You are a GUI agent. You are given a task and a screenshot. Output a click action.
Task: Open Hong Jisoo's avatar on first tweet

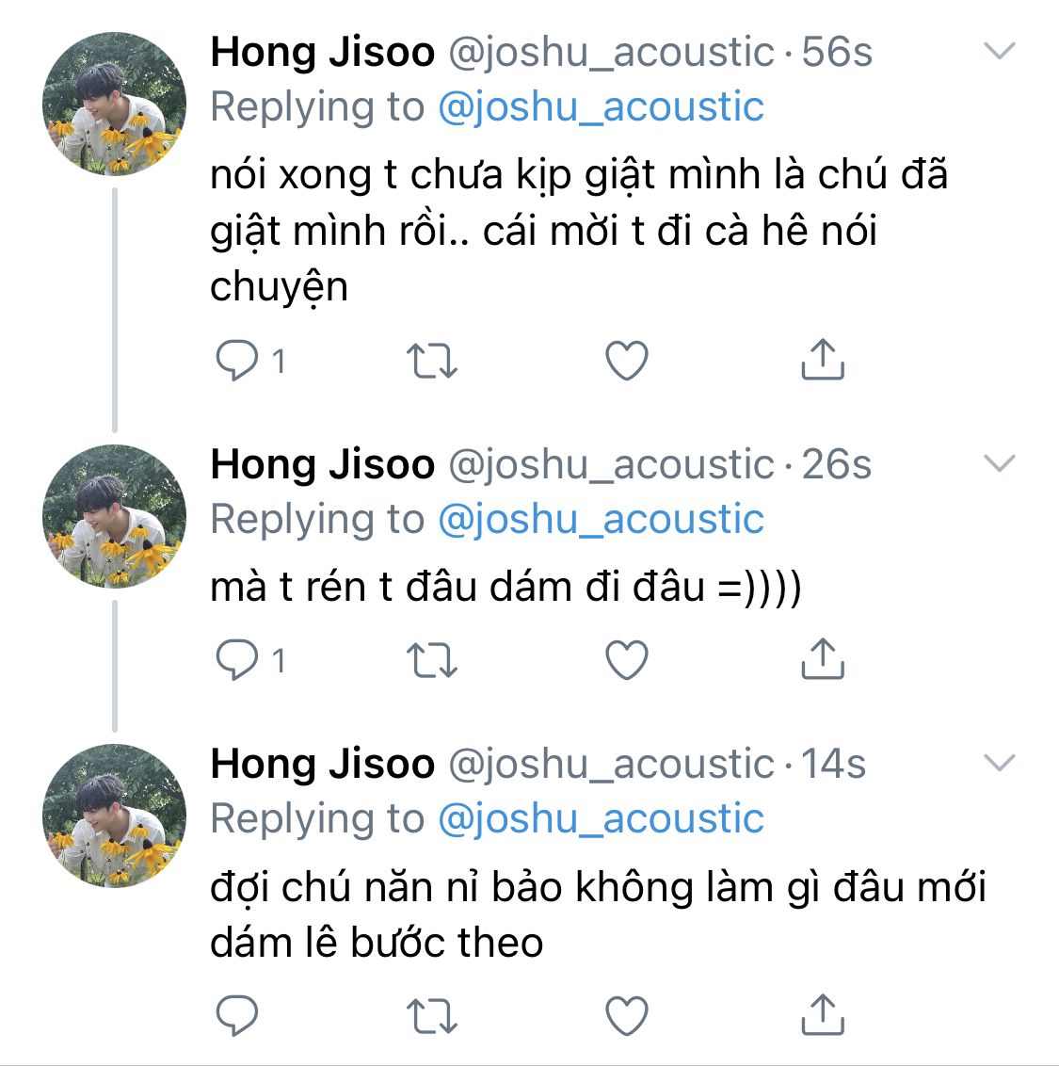(115, 104)
